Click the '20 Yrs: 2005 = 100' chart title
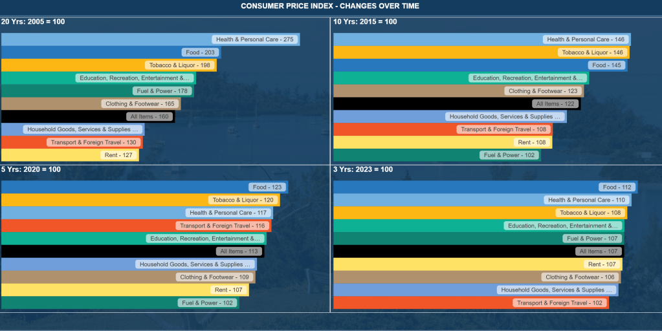662x331 pixels. tap(33, 22)
